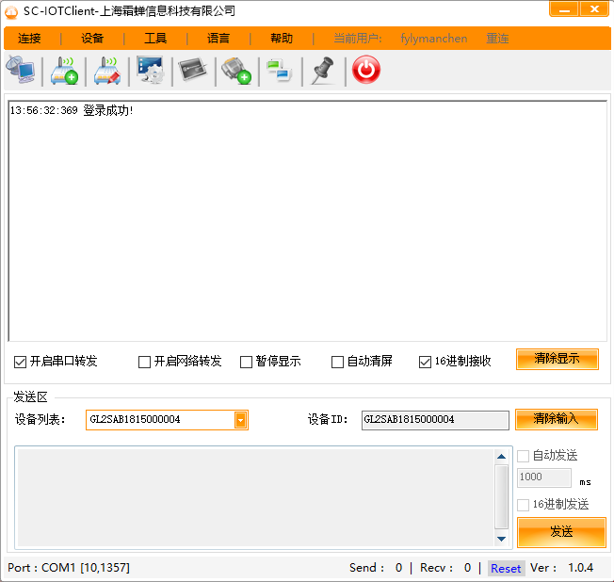
Task: Uncheck the 16进制接收 checkbox
Action: pyautogui.click(x=425, y=362)
